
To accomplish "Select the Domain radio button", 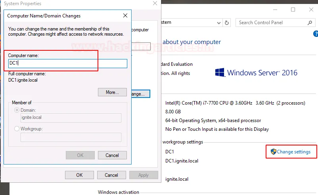I will (17, 110).
